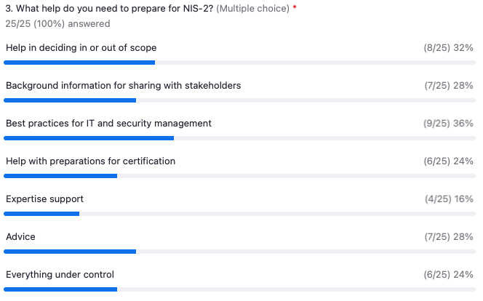Click the Advice result progress bar
The width and height of the screenshot is (483, 301).
[x=239, y=252]
